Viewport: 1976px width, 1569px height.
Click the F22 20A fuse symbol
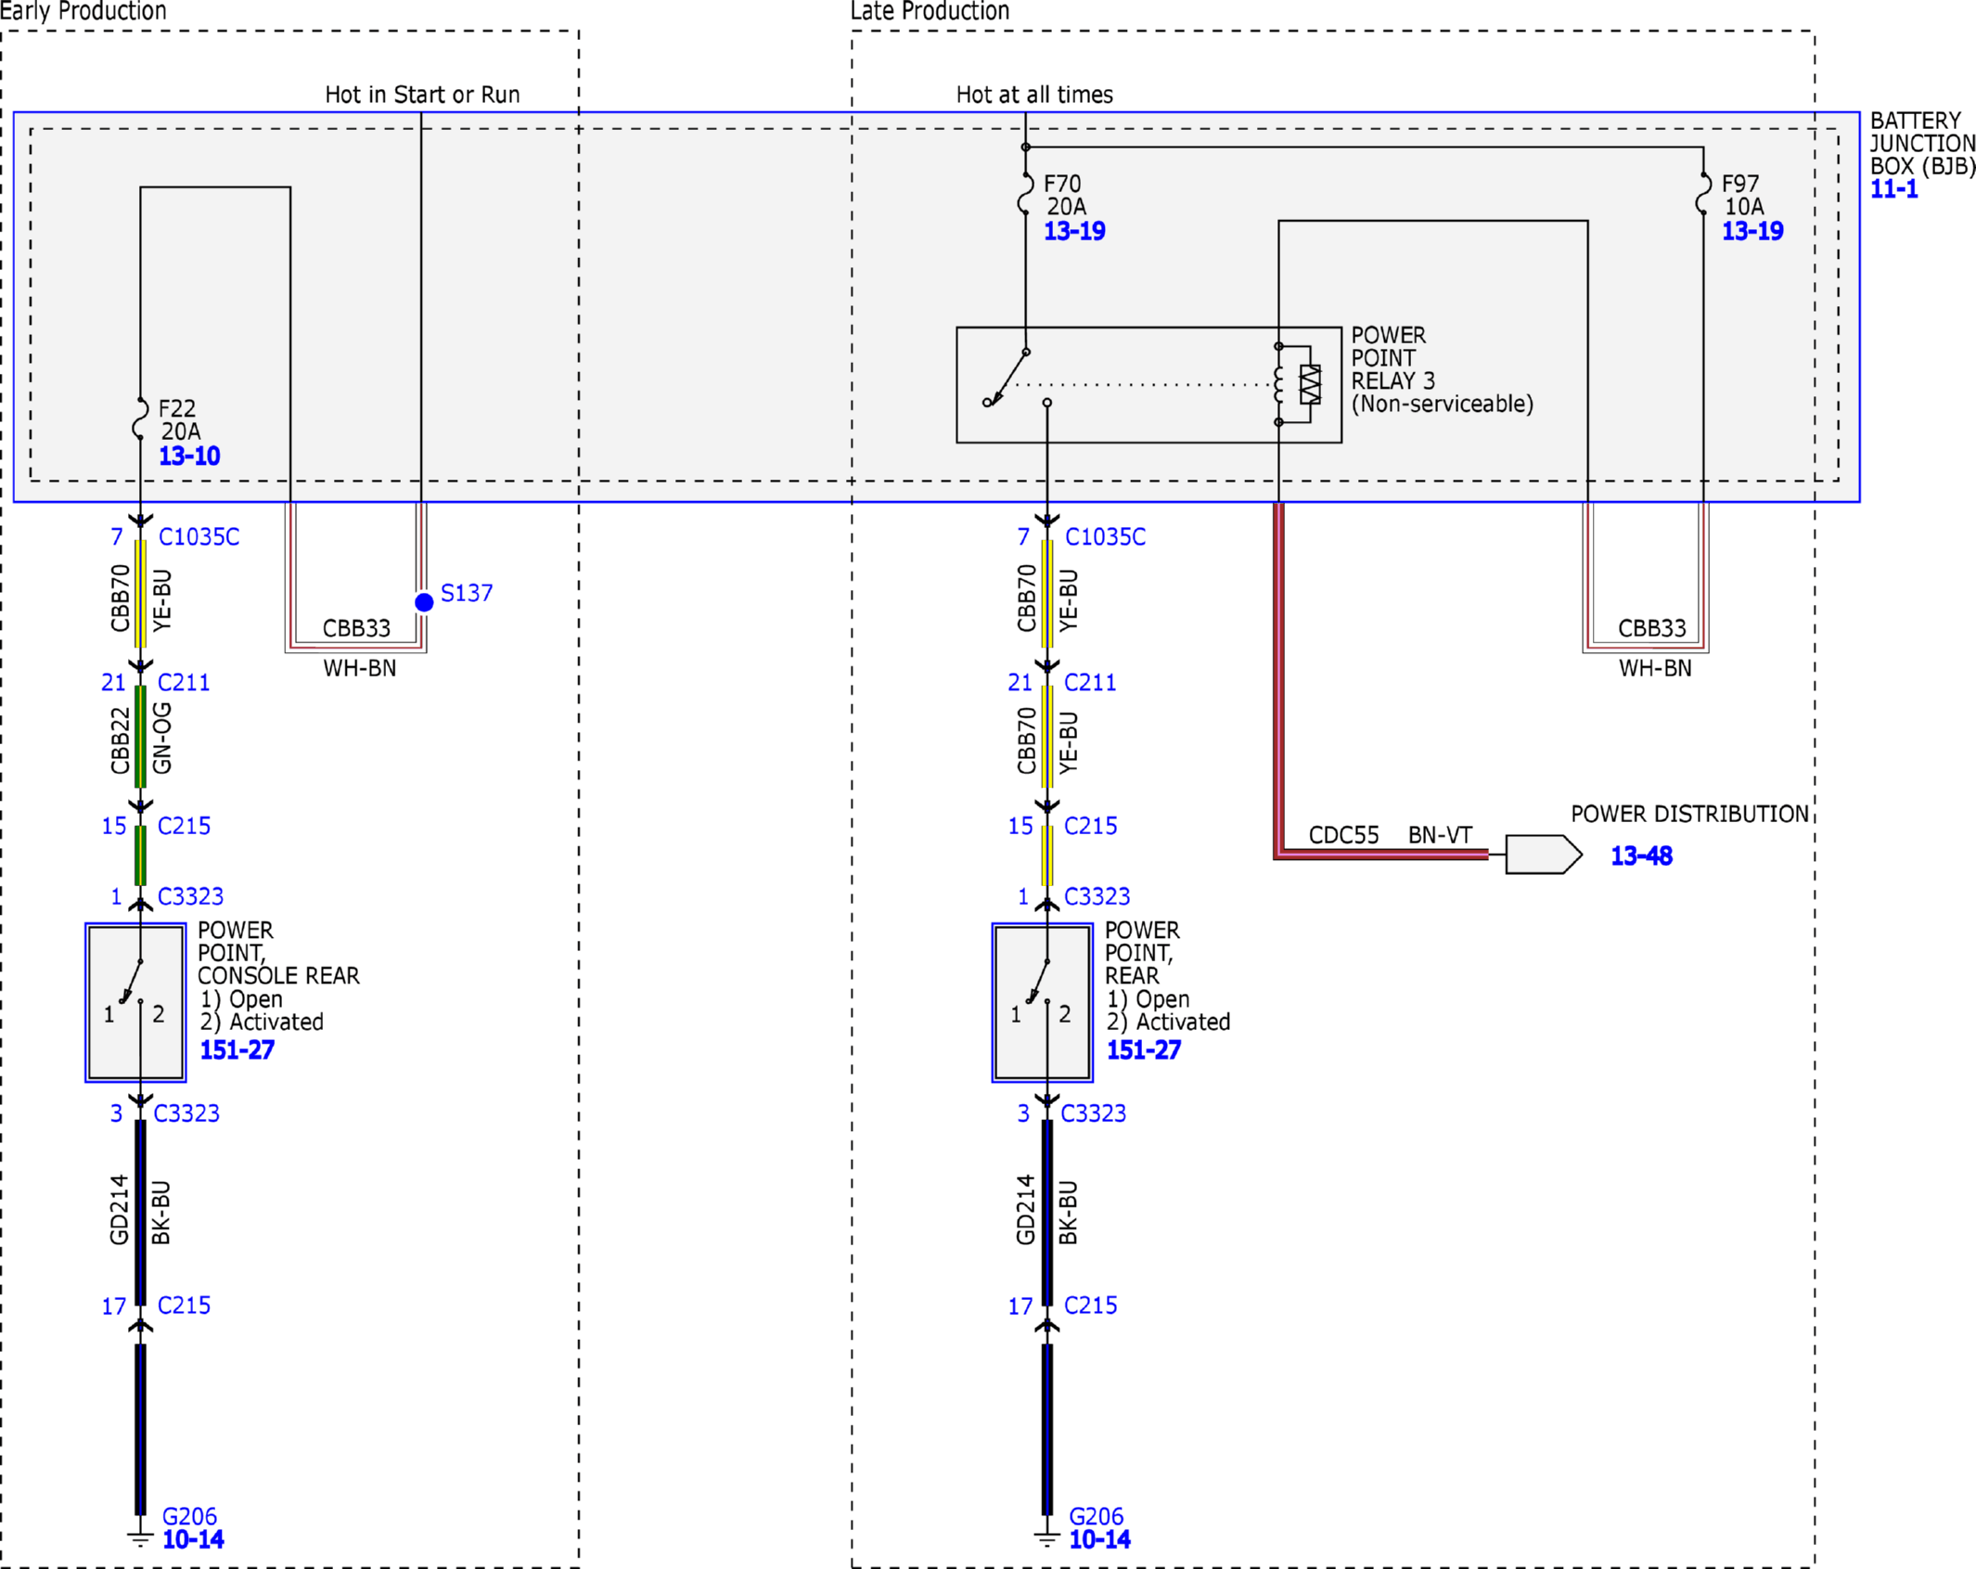tap(141, 418)
